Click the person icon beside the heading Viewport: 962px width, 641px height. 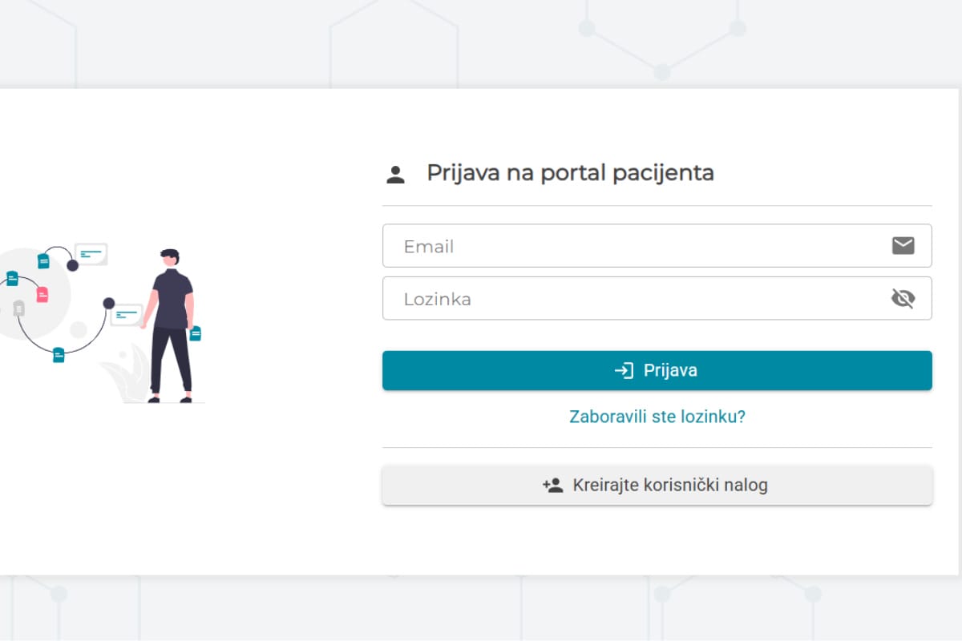(x=395, y=175)
